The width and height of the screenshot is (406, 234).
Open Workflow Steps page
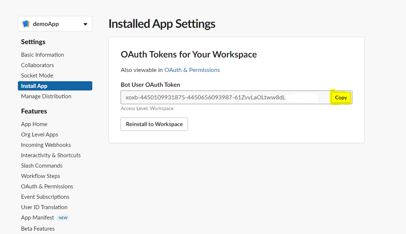41,176
